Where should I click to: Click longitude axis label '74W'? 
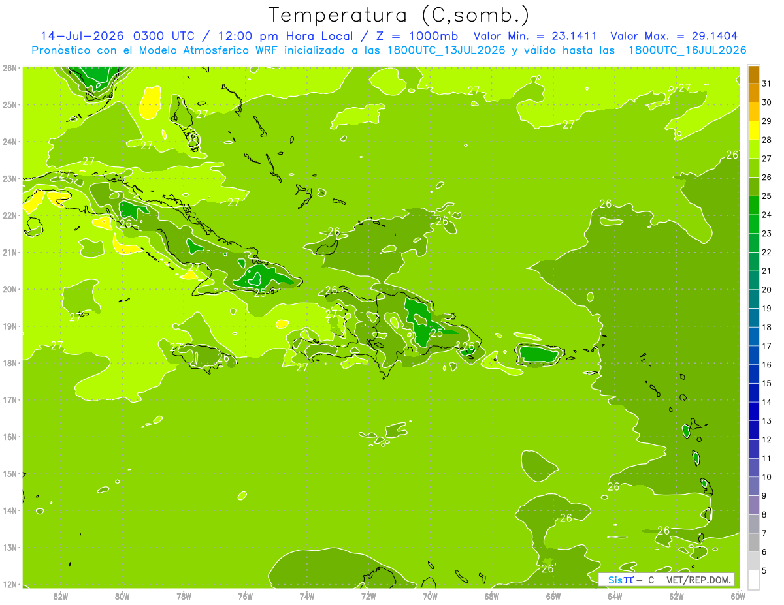(306, 596)
